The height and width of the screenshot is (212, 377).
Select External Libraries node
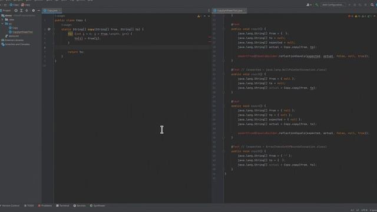click(12, 40)
